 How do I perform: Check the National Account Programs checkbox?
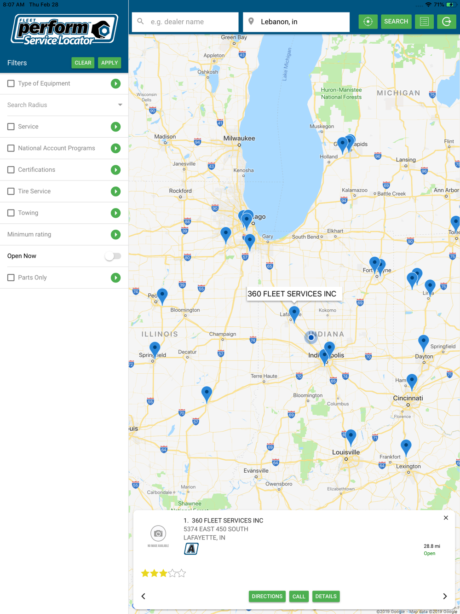pyautogui.click(x=11, y=148)
